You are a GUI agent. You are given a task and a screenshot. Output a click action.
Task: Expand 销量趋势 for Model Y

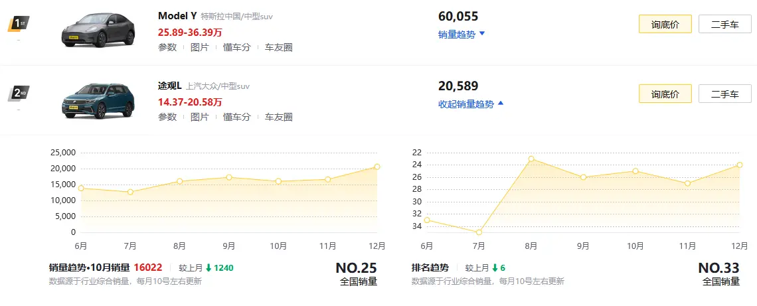click(462, 35)
